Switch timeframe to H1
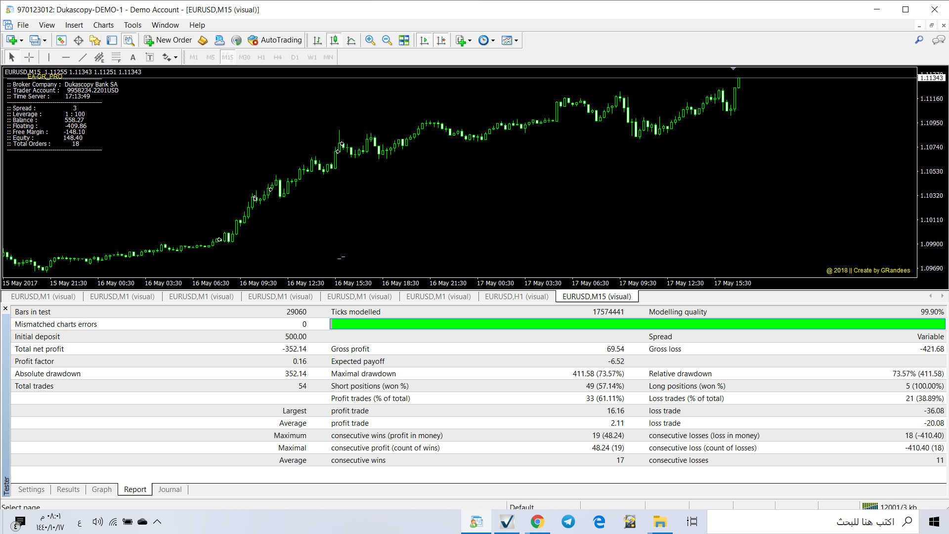The height and width of the screenshot is (534, 949). pos(261,57)
